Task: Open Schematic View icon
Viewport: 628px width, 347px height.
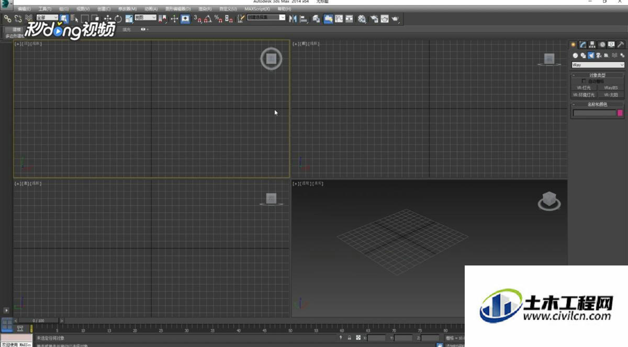Action: 349,19
